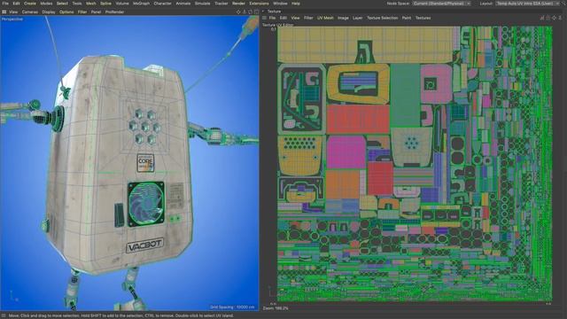Click the fan on the robot body

tap(146, 204)
